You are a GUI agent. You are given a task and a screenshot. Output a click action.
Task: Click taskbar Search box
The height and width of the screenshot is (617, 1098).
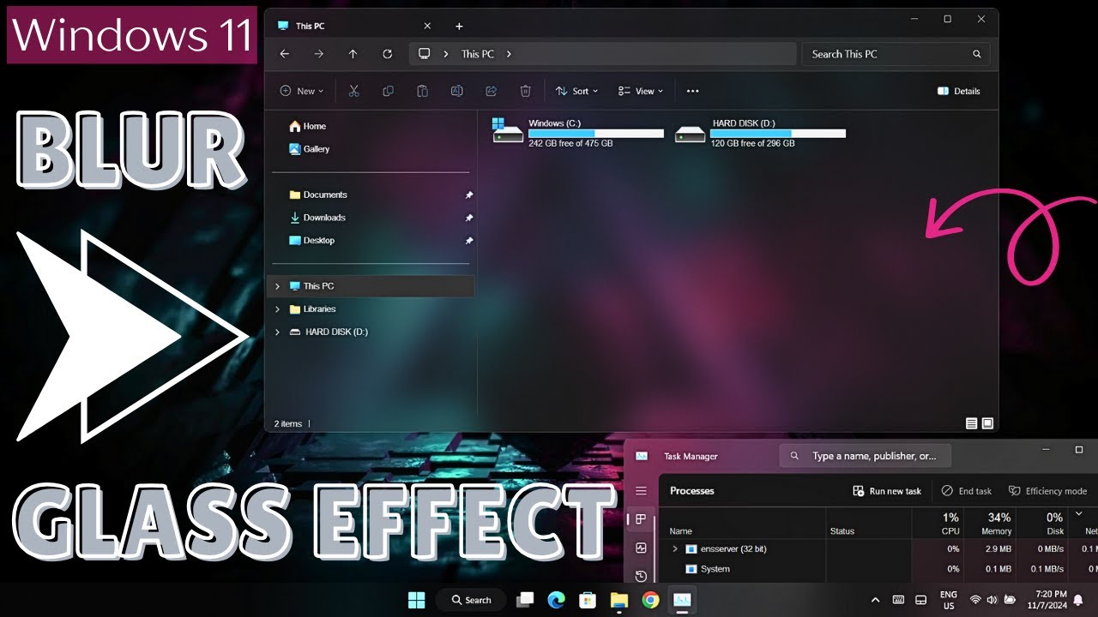(470, 600)
